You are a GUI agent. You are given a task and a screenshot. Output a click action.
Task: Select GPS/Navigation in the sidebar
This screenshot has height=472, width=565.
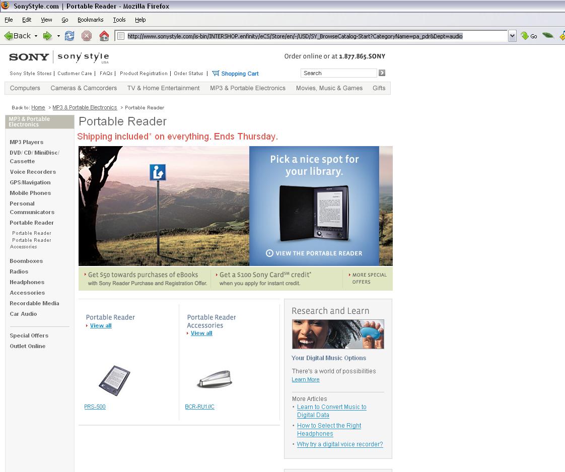coord(30,182)
